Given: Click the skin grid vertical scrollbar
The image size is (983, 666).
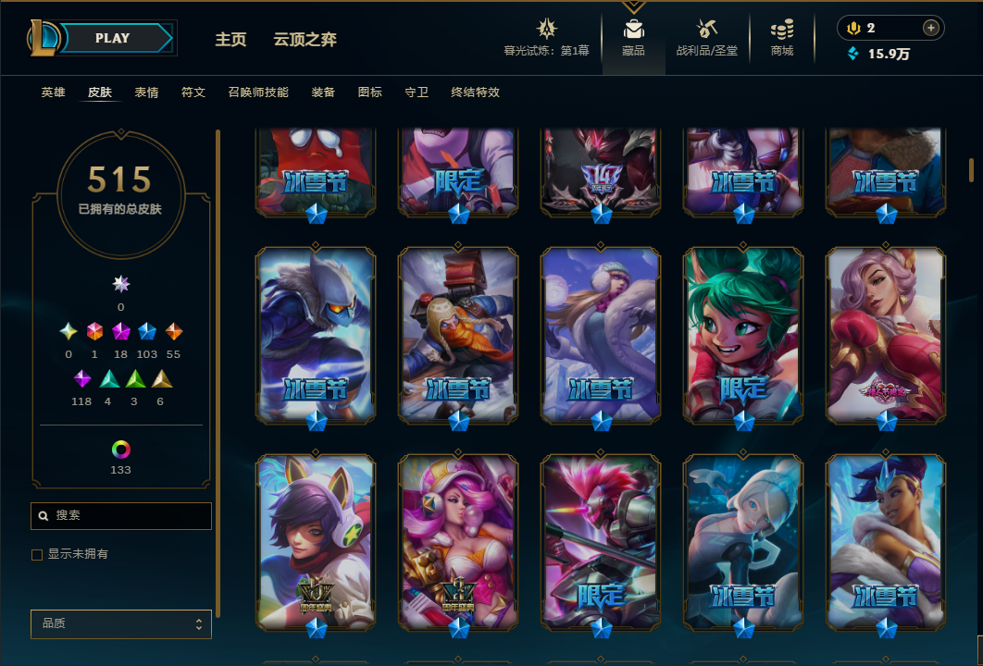Looking at the screenshot, I should coord(971,170).
